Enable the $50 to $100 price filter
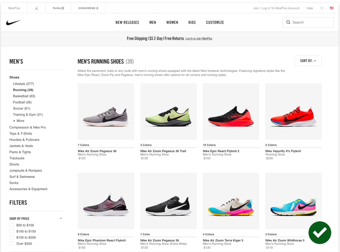 pos(11,225)
